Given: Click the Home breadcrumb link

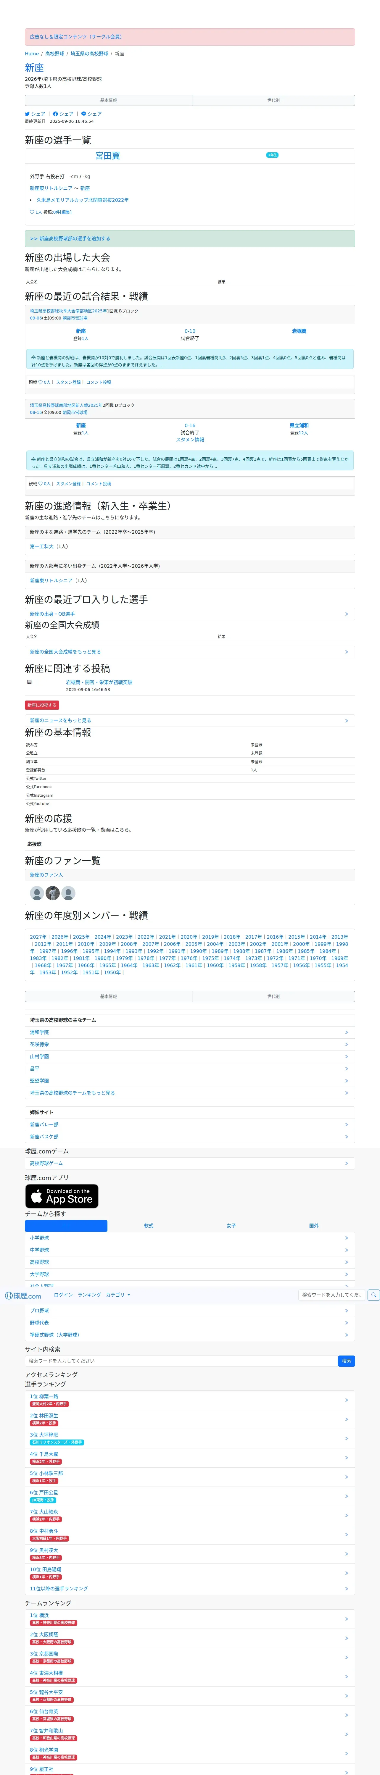Looking at the screenshot, I should [32, 54].
